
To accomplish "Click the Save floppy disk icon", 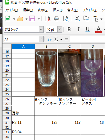I will point(32,18).
